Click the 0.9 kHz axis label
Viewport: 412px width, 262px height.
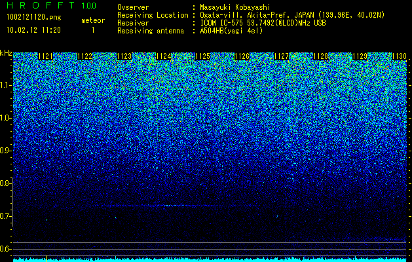tap(5, 151)
